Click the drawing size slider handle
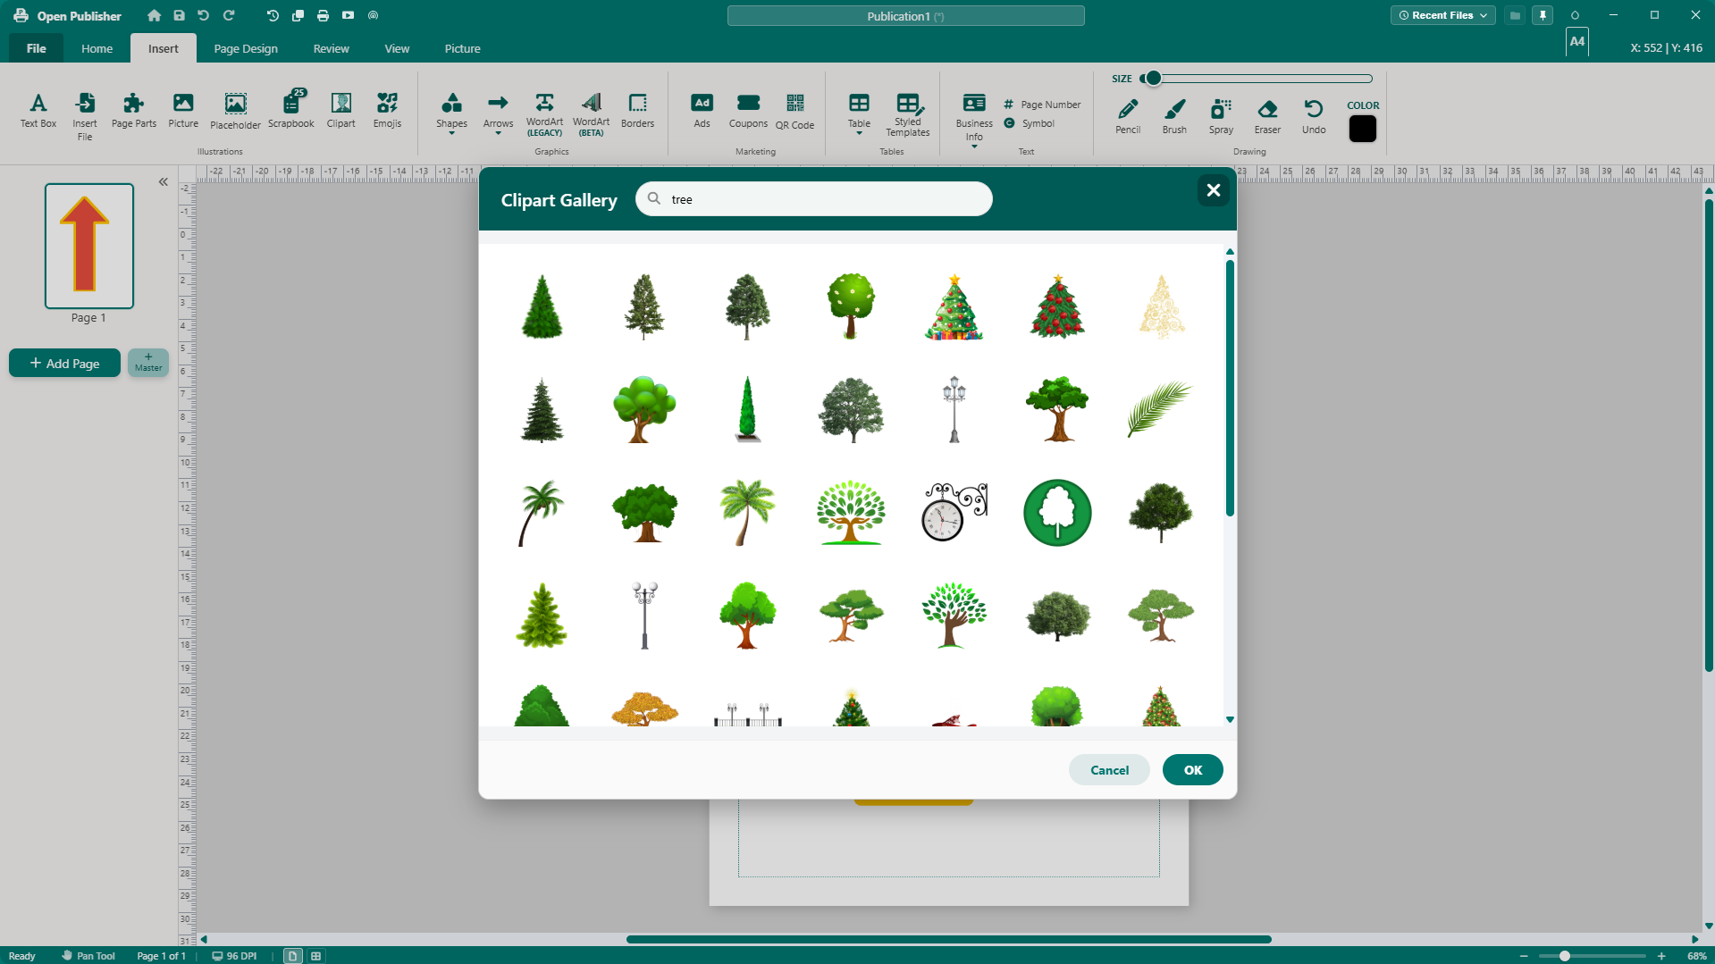1715x964 pixels. pyautogui.click(x=1153, y=79)
